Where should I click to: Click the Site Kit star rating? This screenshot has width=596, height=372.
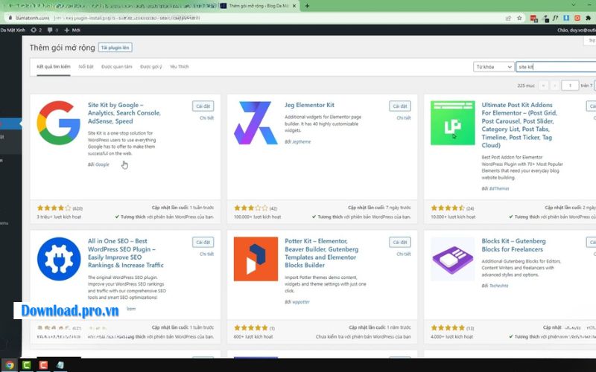coord(54,208)
